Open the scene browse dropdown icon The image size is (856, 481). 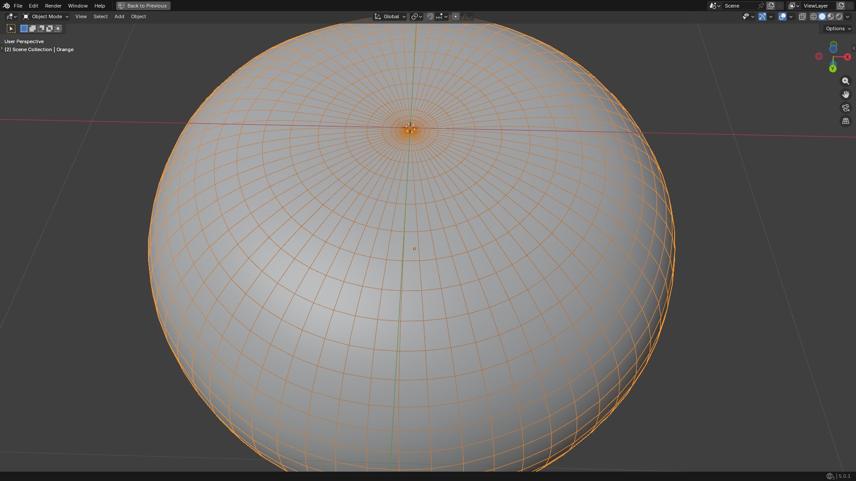(715, 6)
